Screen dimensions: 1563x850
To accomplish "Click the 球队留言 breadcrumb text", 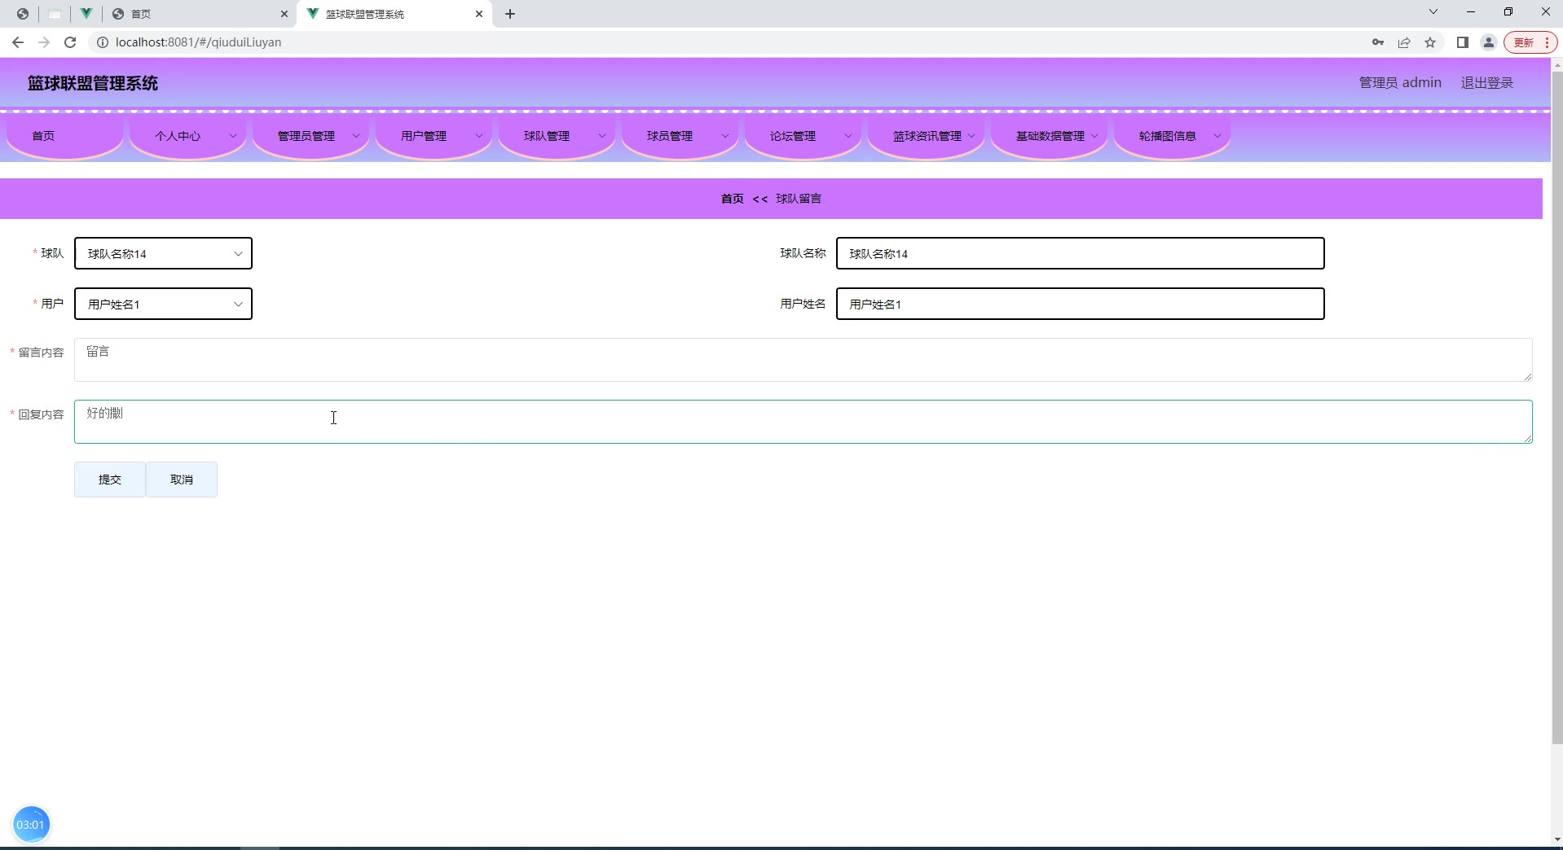I will coord(799,199).
